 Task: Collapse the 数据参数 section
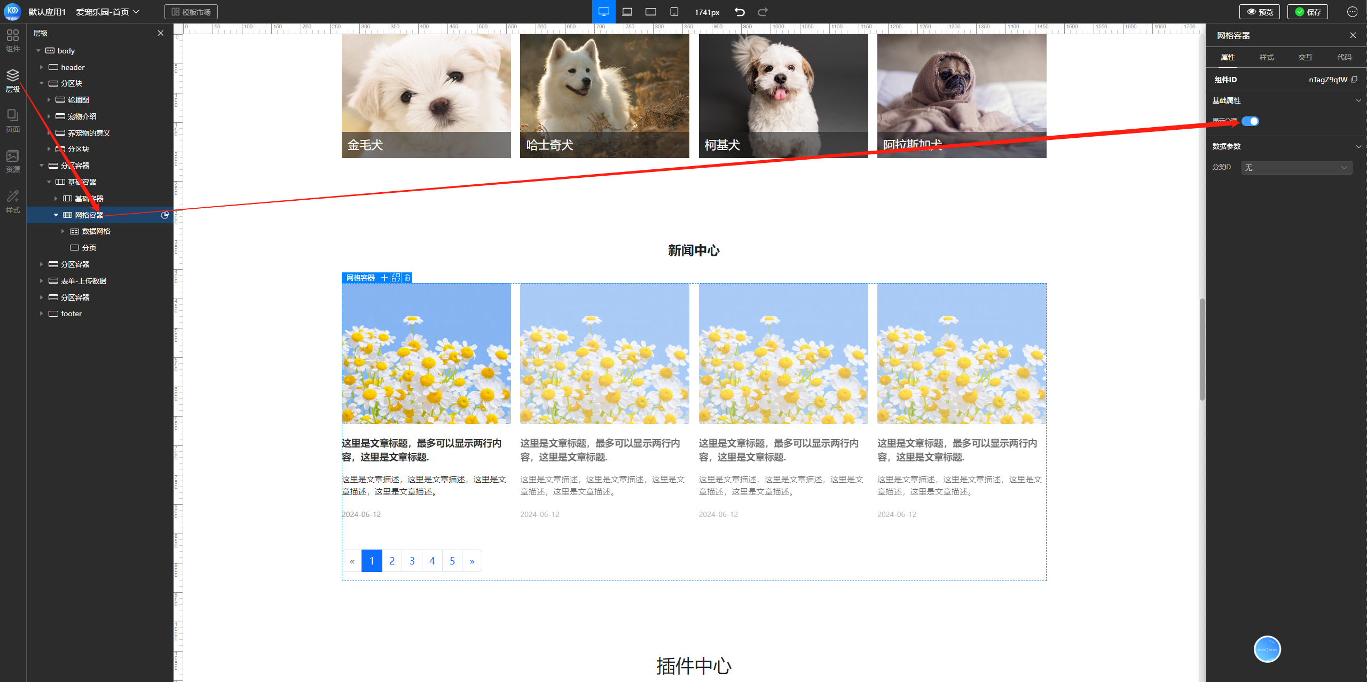(1358, 146)
